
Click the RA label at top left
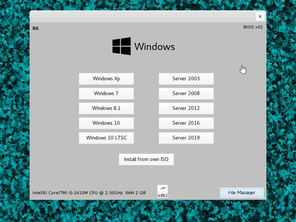(36, 28)
